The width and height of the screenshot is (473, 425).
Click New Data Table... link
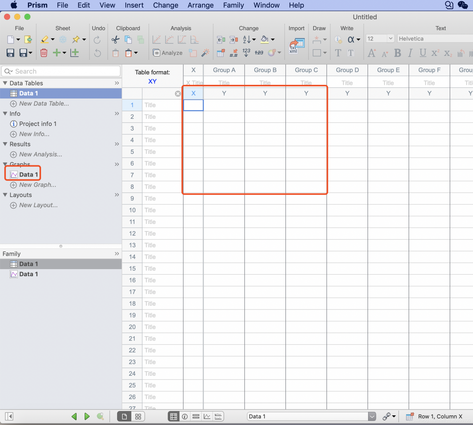tap(44, 104)
